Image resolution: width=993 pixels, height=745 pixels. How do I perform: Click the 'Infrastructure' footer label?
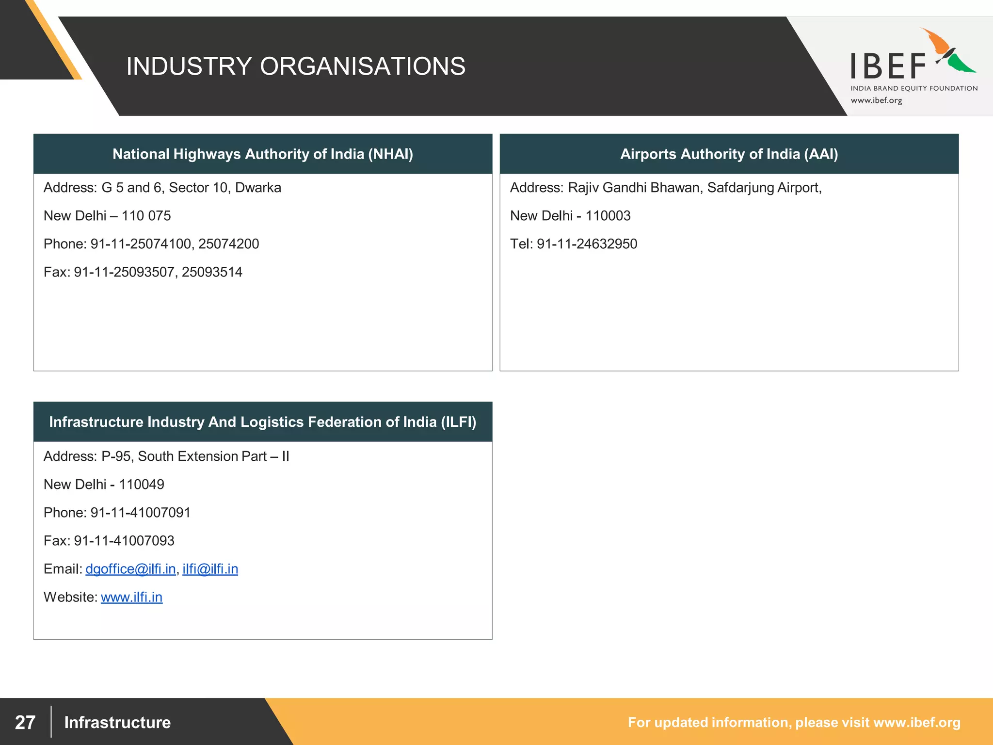(117, 722)
